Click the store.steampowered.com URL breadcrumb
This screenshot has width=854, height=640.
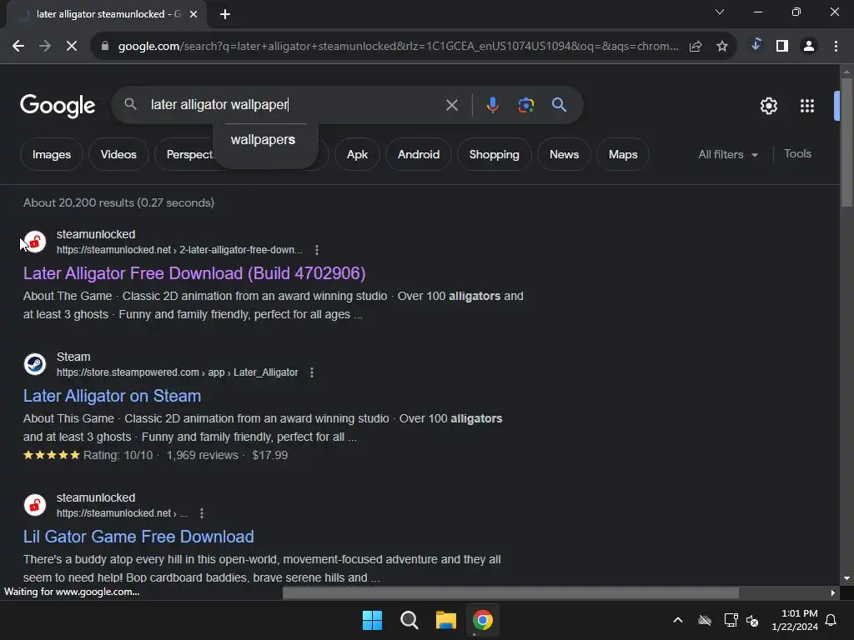coord(177,372)
